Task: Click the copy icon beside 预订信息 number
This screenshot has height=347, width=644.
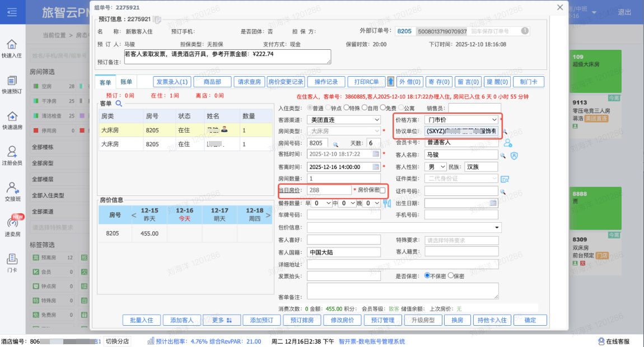Action: (158, 20)
